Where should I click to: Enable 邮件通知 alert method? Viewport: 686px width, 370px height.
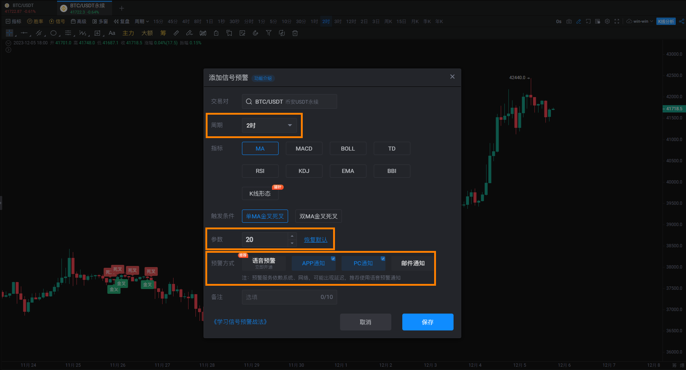pyautogui.click(x=413, y=263)
